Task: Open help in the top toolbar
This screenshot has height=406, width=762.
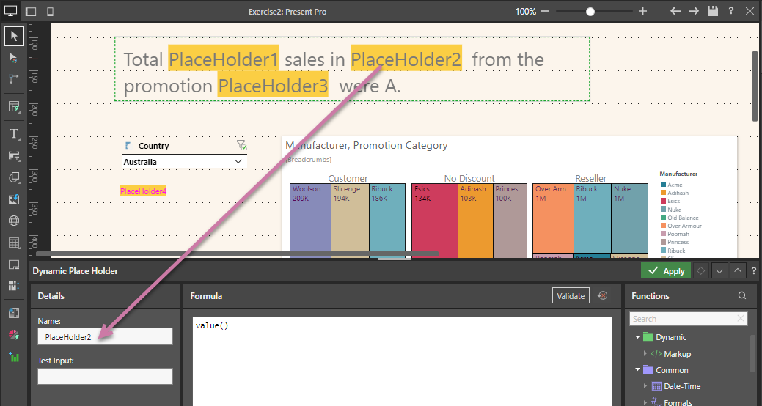Action: 731,11
